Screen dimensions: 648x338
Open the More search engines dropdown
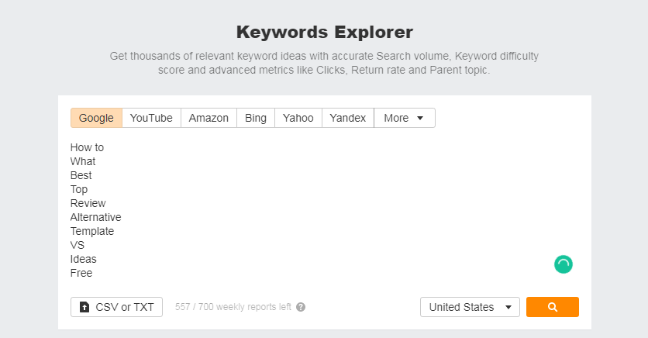(x=404, y=118)
